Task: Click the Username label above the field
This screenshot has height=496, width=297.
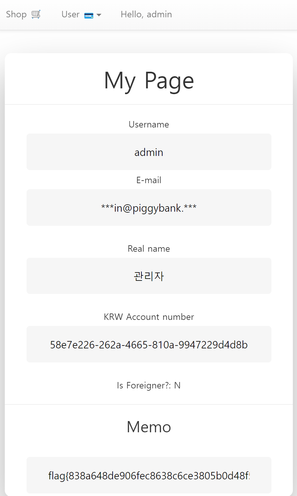Action: 148,124
